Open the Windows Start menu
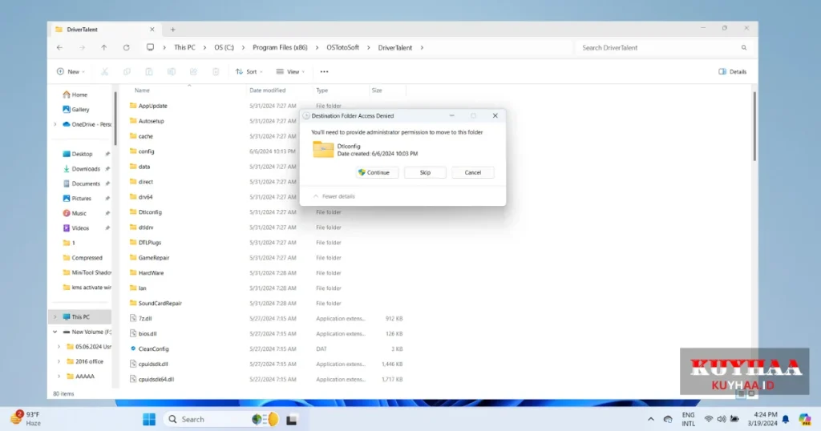 click(149, 419)
